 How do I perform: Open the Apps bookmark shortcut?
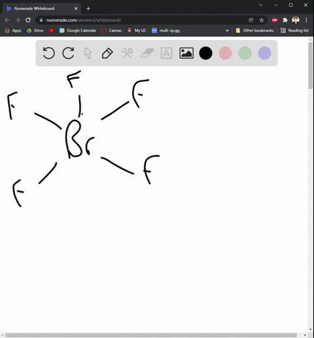point(13,31)
